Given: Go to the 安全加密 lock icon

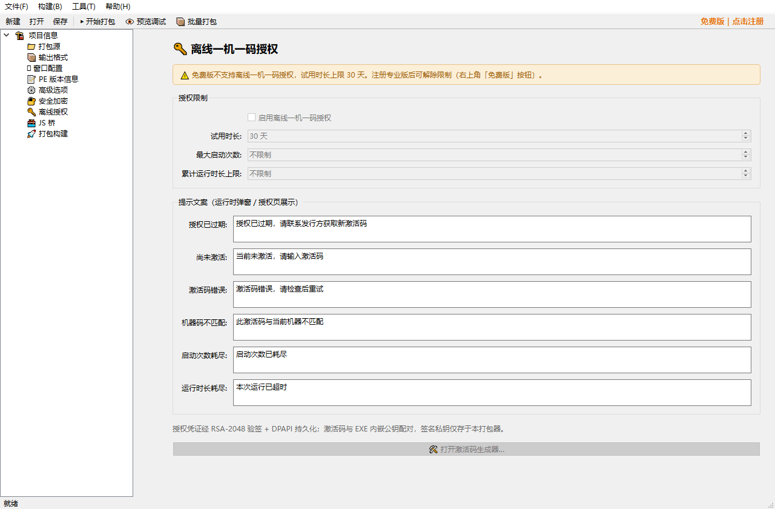Looking at the screenshot, I should tap(31, 101).
